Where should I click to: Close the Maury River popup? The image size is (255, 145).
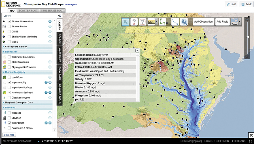tap(137, 50)
